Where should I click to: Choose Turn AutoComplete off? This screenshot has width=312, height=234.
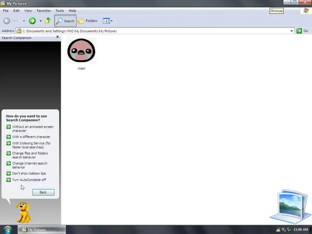[29, 180]
